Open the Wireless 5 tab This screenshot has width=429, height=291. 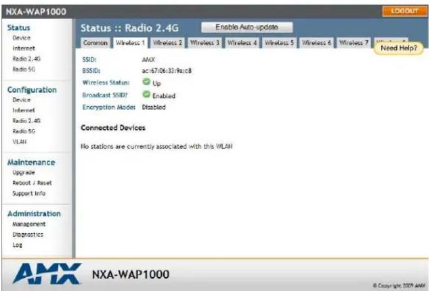[x=279, y=43]
